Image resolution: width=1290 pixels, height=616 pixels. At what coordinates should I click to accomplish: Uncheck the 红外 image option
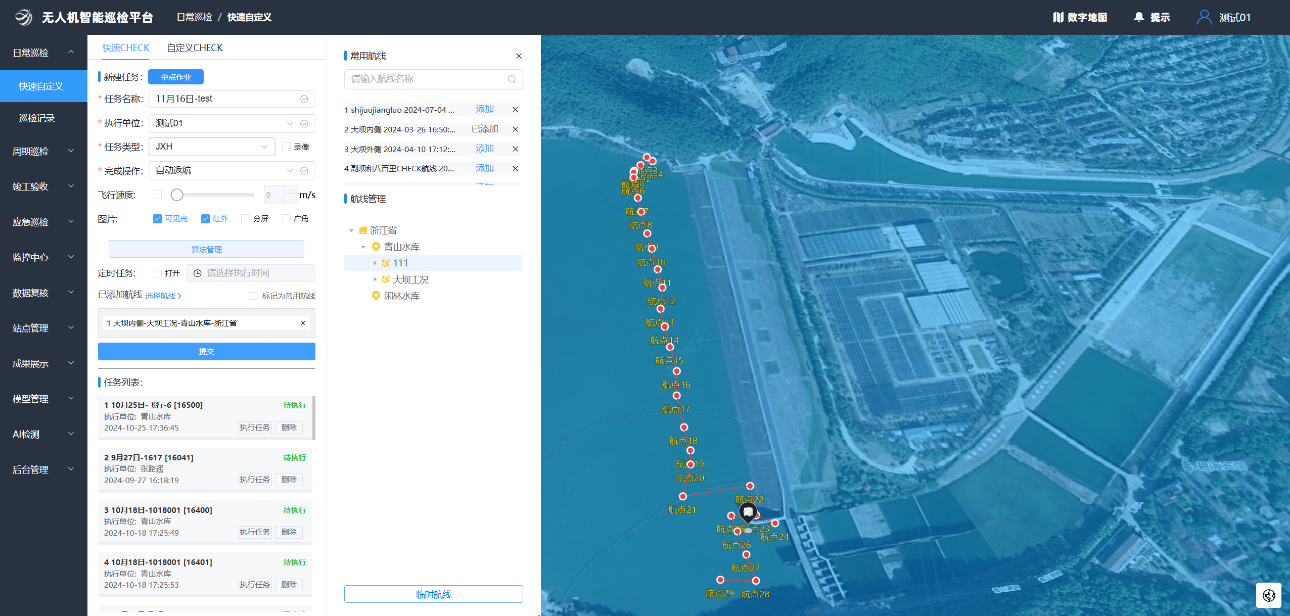coord(206,219)
